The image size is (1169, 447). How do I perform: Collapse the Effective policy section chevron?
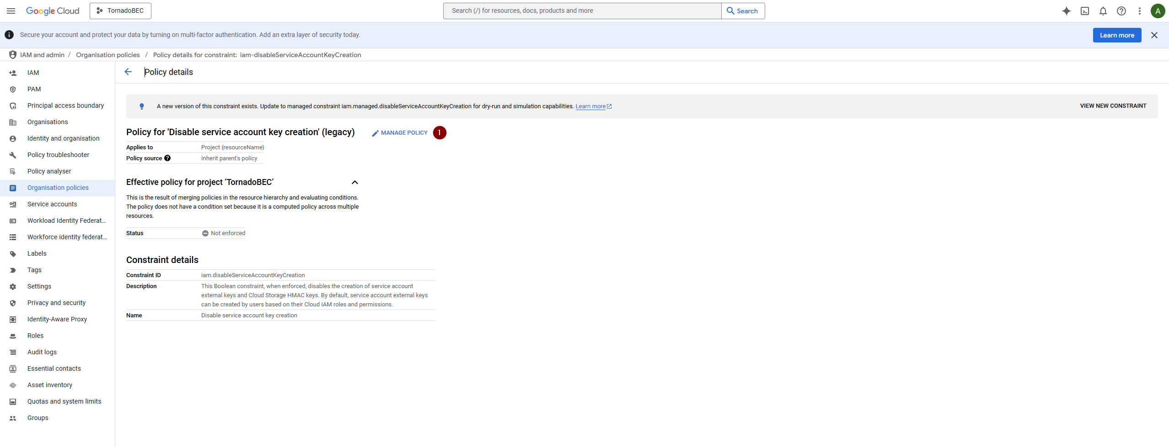(x=354, y=182)
